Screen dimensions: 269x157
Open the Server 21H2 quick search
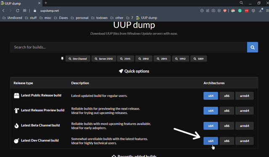point(104,59)
